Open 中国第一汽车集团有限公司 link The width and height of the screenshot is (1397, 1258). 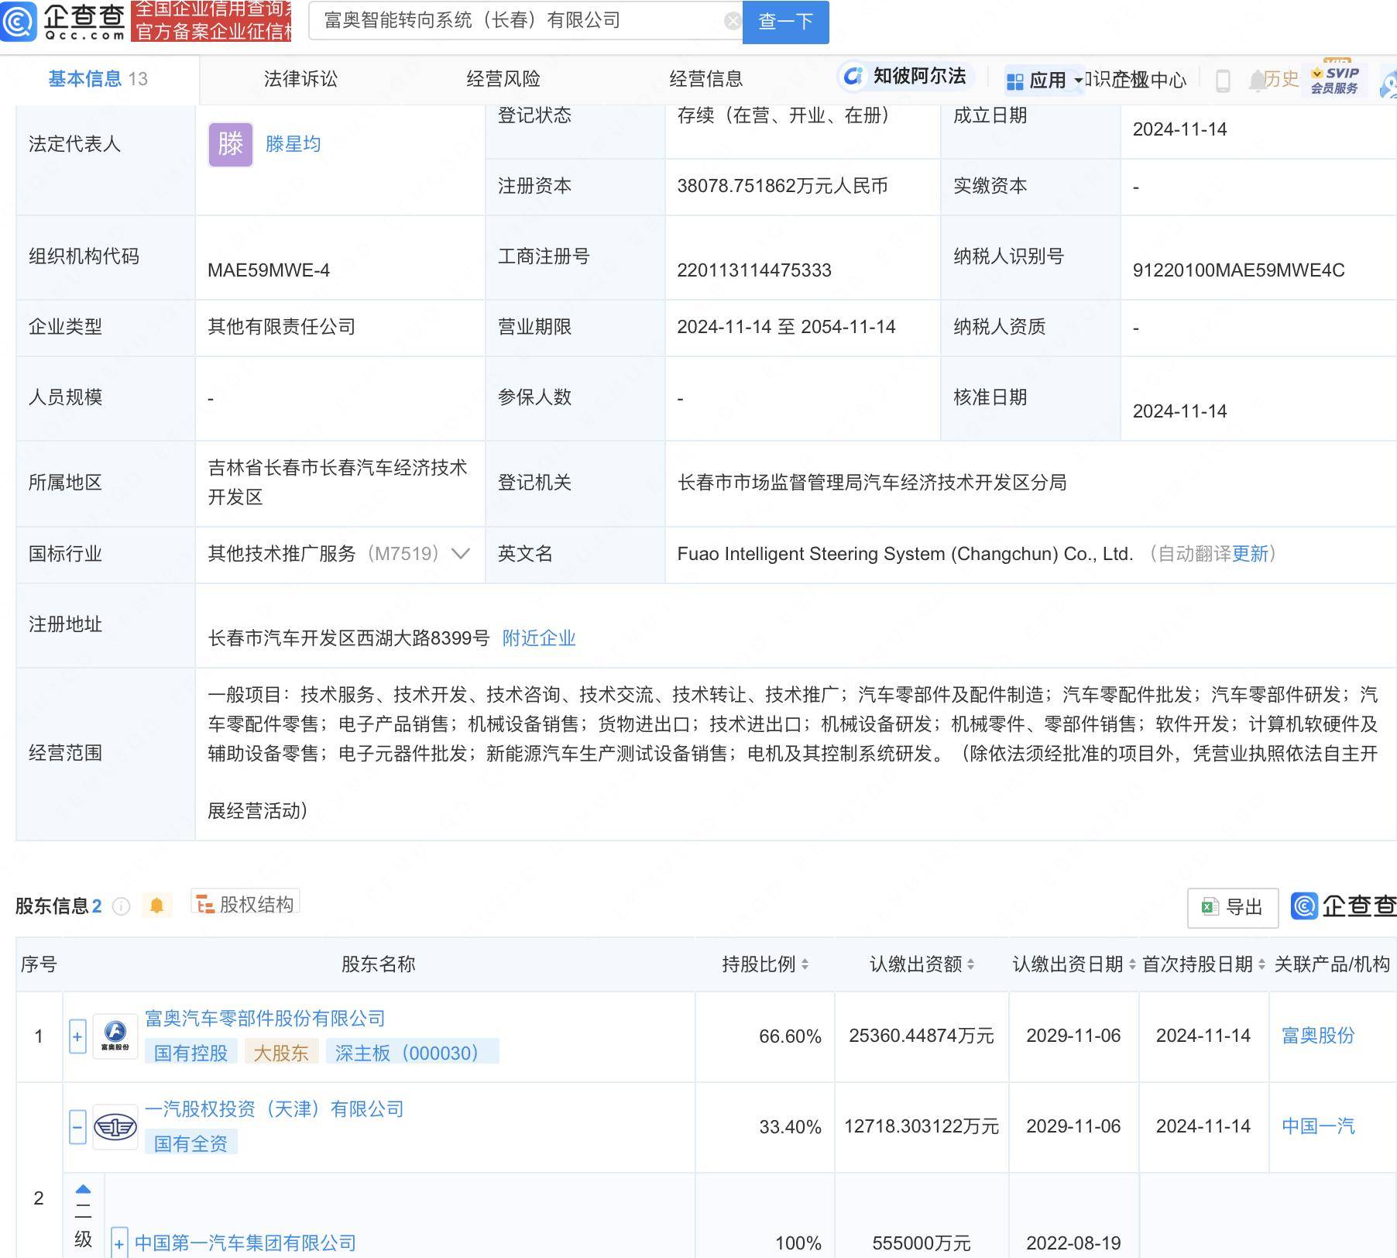tap(245, 1243)
